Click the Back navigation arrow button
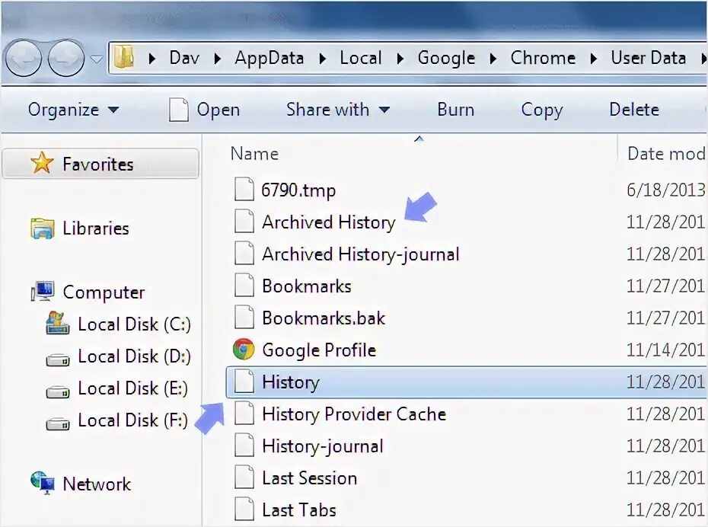 [23, 59]
